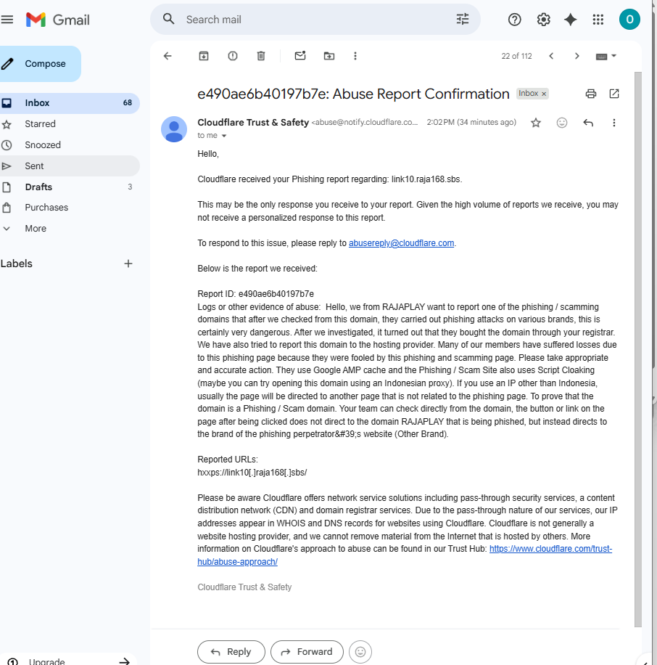Click the email vertical scrollbar

point(638,348)
